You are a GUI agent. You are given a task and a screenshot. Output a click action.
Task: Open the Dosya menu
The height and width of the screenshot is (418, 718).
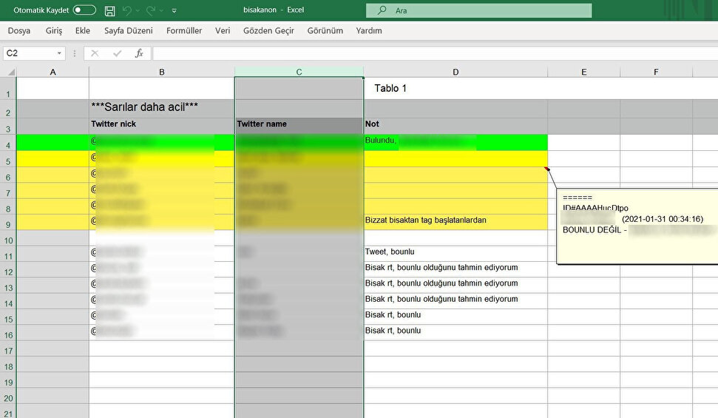tap(19, 31)
